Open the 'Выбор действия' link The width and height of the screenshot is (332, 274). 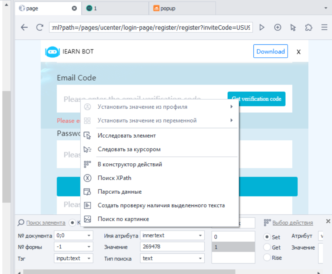tap(293, 223)
